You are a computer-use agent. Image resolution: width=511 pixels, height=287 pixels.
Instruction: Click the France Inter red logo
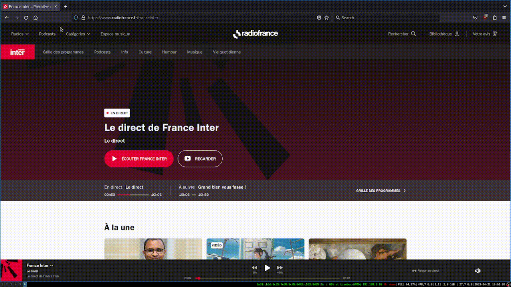tap(18, 52)
